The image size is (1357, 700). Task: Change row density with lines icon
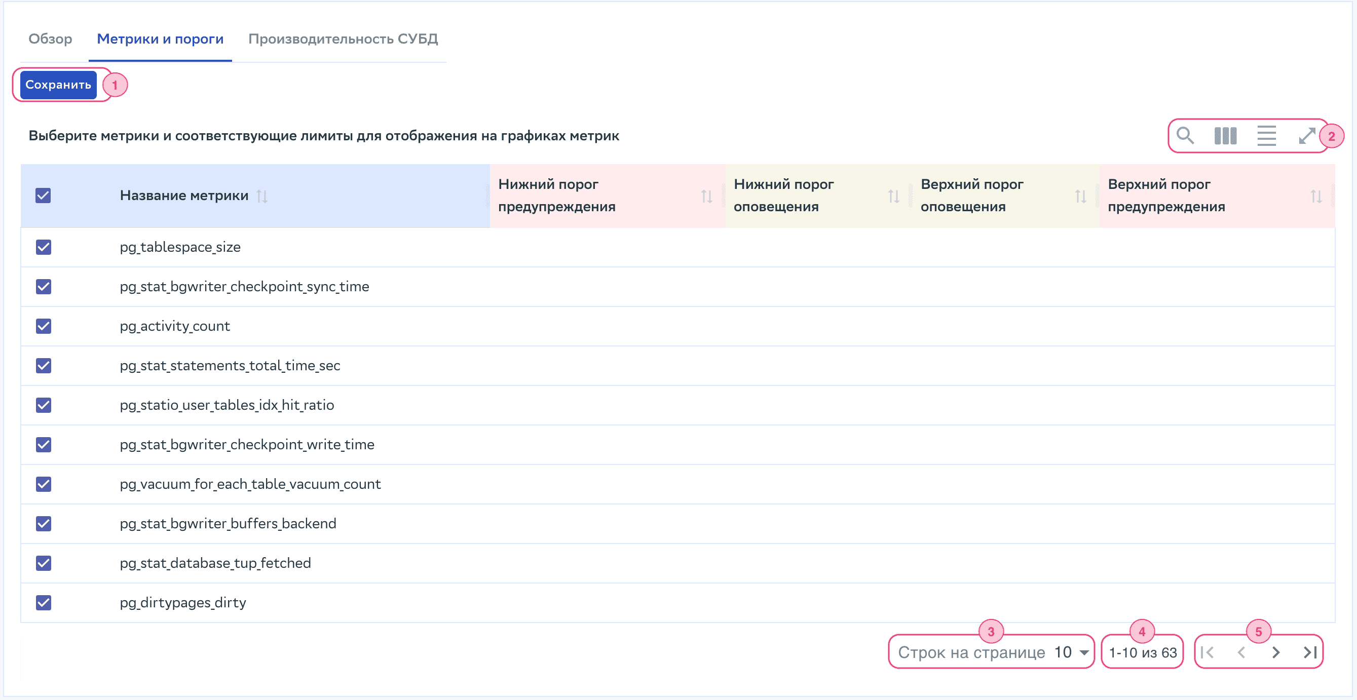pos(1266,136)
